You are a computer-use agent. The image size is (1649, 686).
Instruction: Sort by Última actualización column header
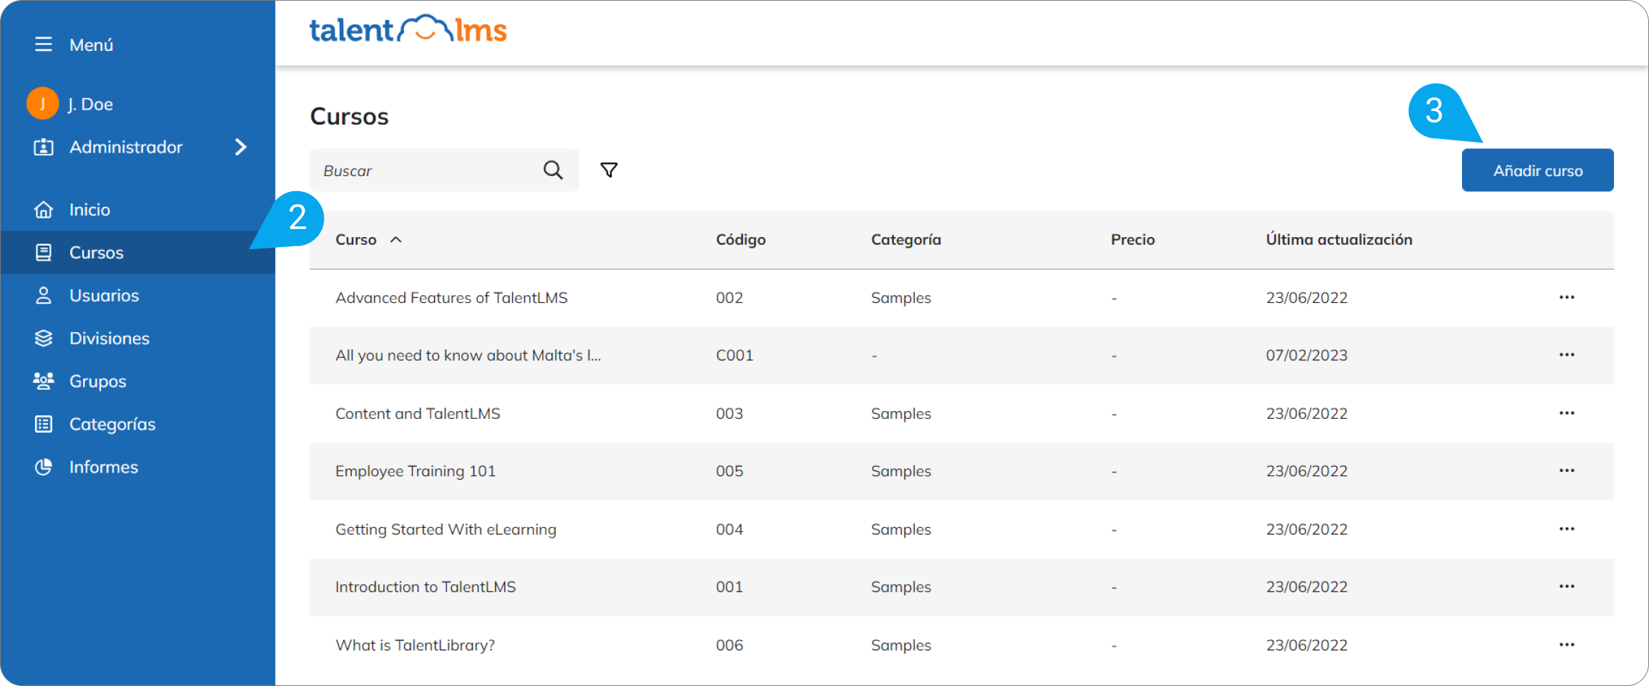pos(1339,240)
